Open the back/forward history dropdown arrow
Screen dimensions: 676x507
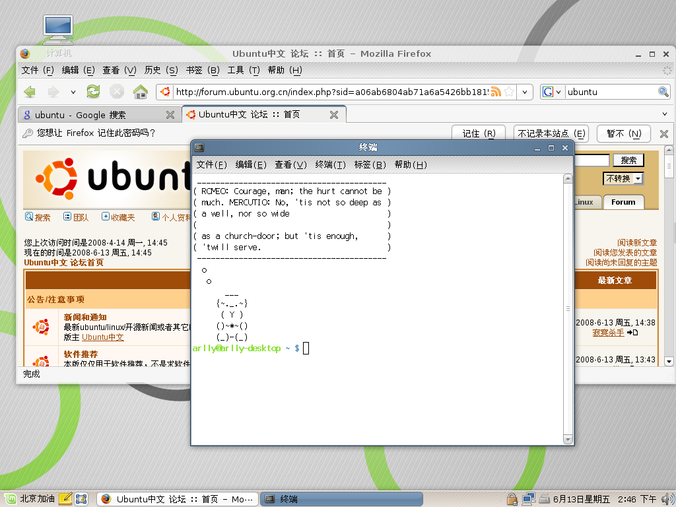(73, 92)
